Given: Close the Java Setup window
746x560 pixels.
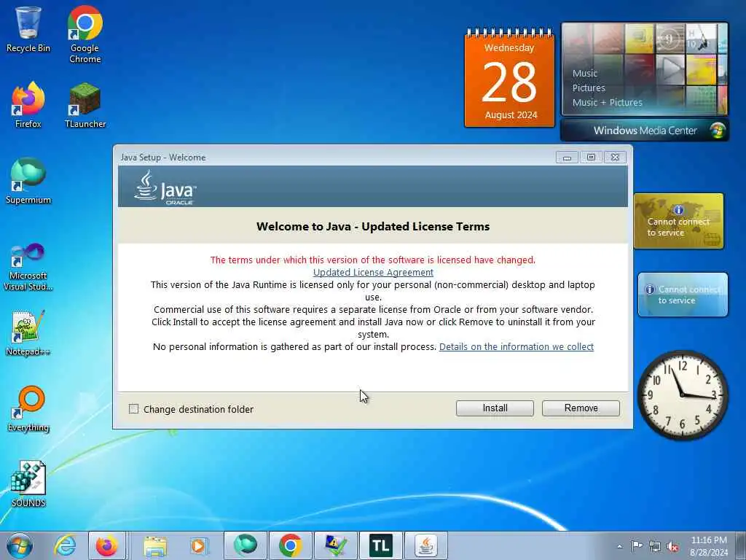Looking at the screenshot, I should (615, 157).
